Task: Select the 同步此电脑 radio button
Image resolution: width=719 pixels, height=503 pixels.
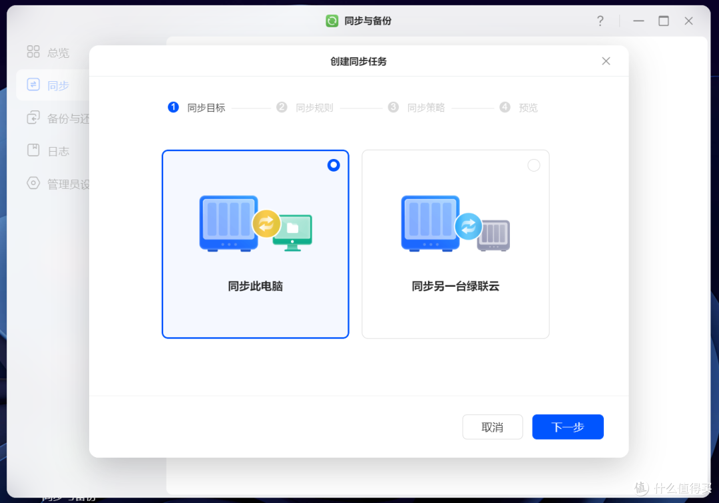Action: (334, 165)
